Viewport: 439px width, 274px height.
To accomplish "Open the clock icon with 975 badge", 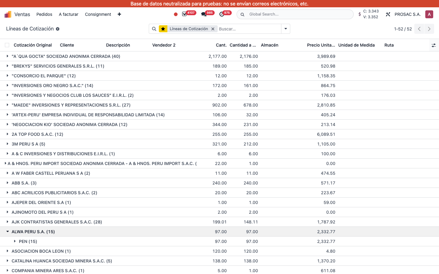I will coord(222,14).
